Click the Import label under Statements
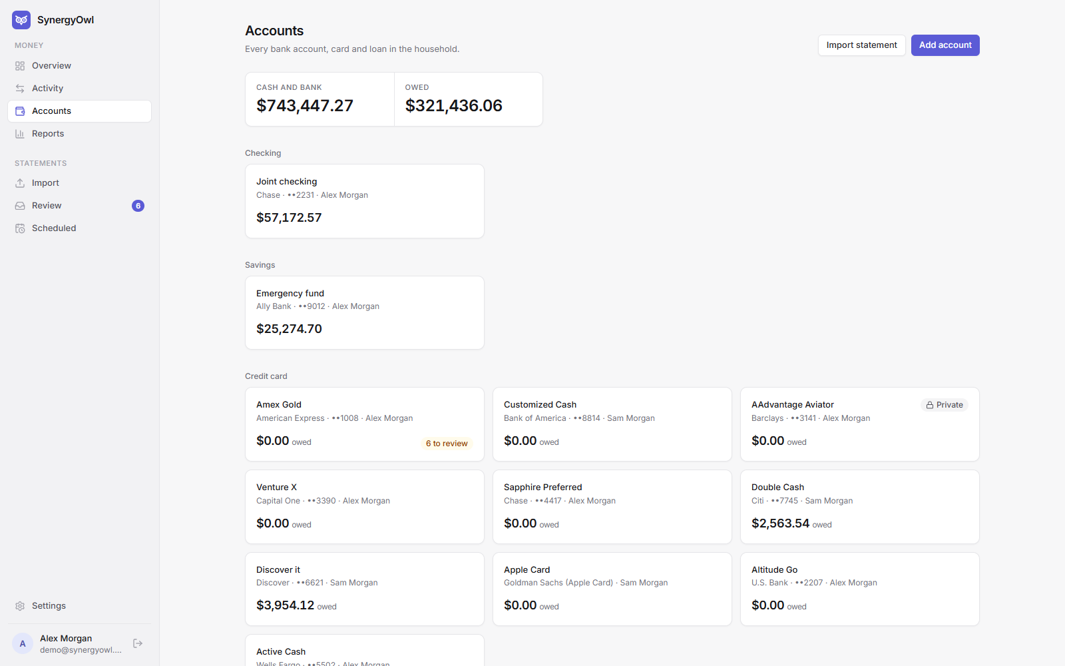The image size is (1065, 666). pyautogui.click(x=45, y=183)
